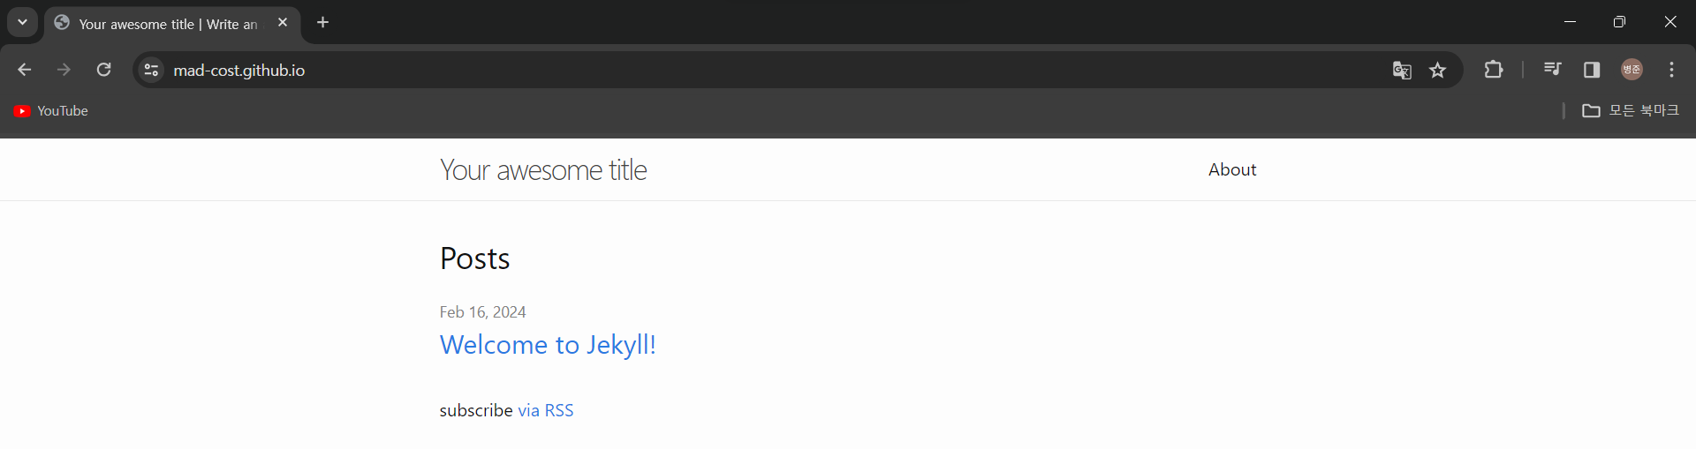
Task: Click the Google Translate icon
Action: [1402, 70]
